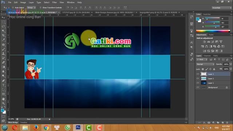Hide Layer 3 visibility eye

tap(198, 74)
